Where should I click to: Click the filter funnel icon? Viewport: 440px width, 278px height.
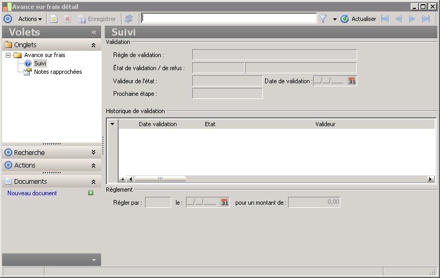(323, 19)
